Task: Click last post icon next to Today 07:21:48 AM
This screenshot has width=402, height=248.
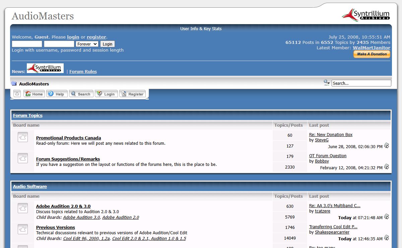Action: pos(387,216)
